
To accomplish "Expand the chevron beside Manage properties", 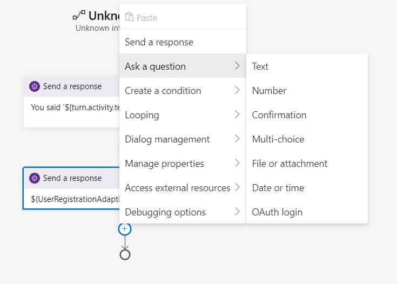I will pos(237,163).
